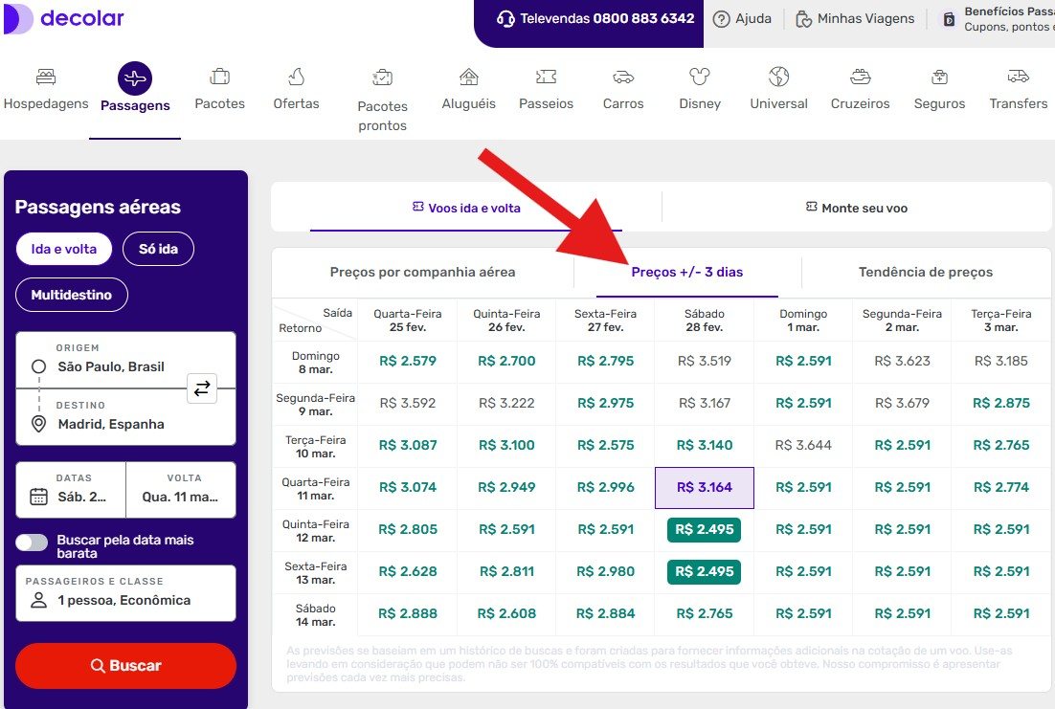Screen dimensions: 1055x709
Task: Click the Aluguéis house icon
Action: coord(468,77)
